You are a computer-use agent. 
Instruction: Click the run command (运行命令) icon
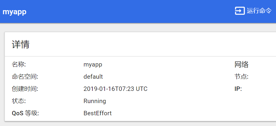240,11
